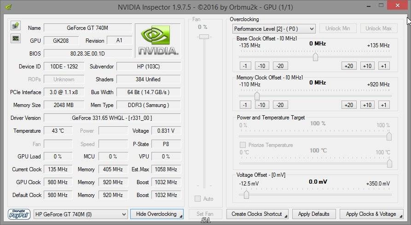Click the Unlock Max button
This screenshot has height=225, width=411.
[x=378, y=28]
